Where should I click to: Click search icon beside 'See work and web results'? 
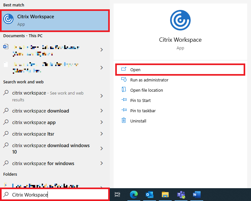pyautogui.click(x=6, y=93)
